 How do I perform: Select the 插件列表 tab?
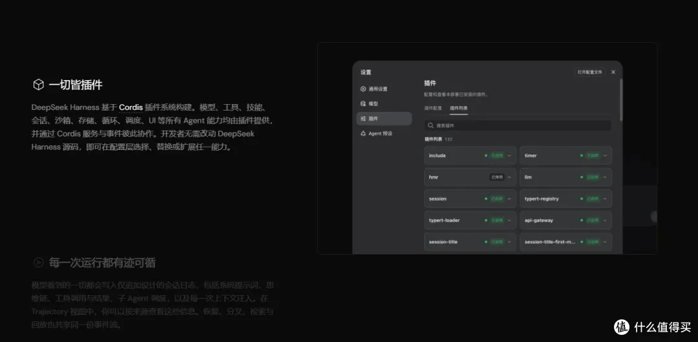458,108
